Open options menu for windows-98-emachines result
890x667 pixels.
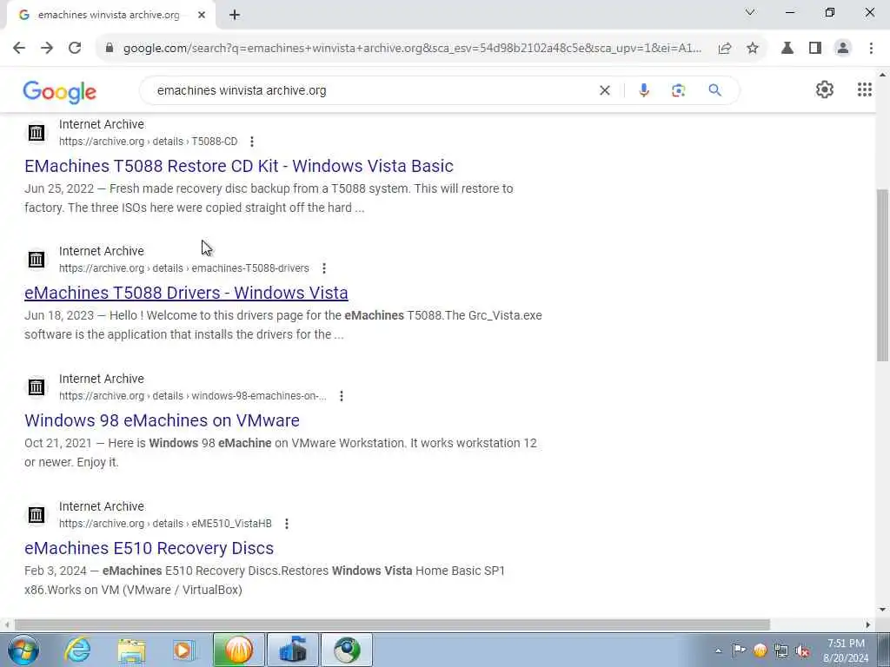tap(341, 396)
